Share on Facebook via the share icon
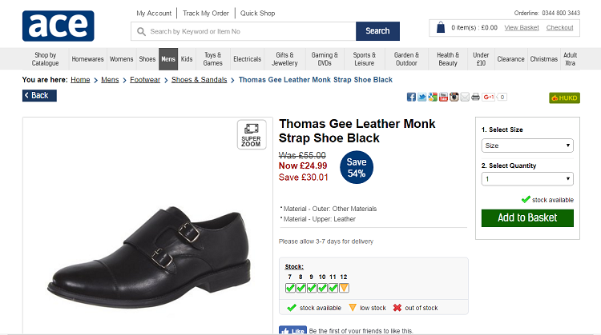The width and height of the screenshot is (601, 335). click(x=411, y=97)
